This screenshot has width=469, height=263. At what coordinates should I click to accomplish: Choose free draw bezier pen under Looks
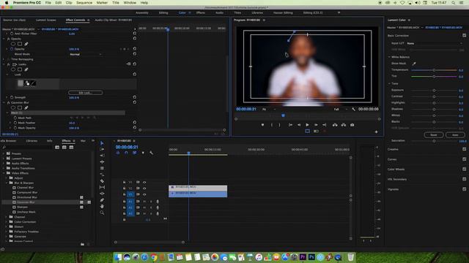26,69
